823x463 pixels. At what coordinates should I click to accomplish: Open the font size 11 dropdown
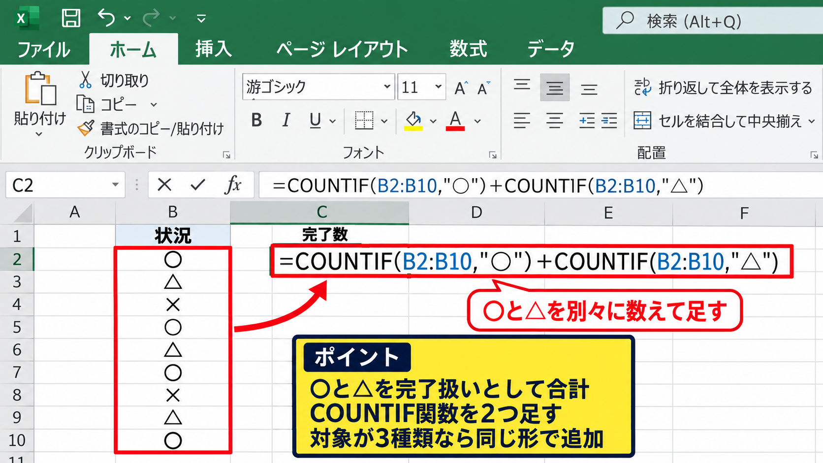point(438,87)
